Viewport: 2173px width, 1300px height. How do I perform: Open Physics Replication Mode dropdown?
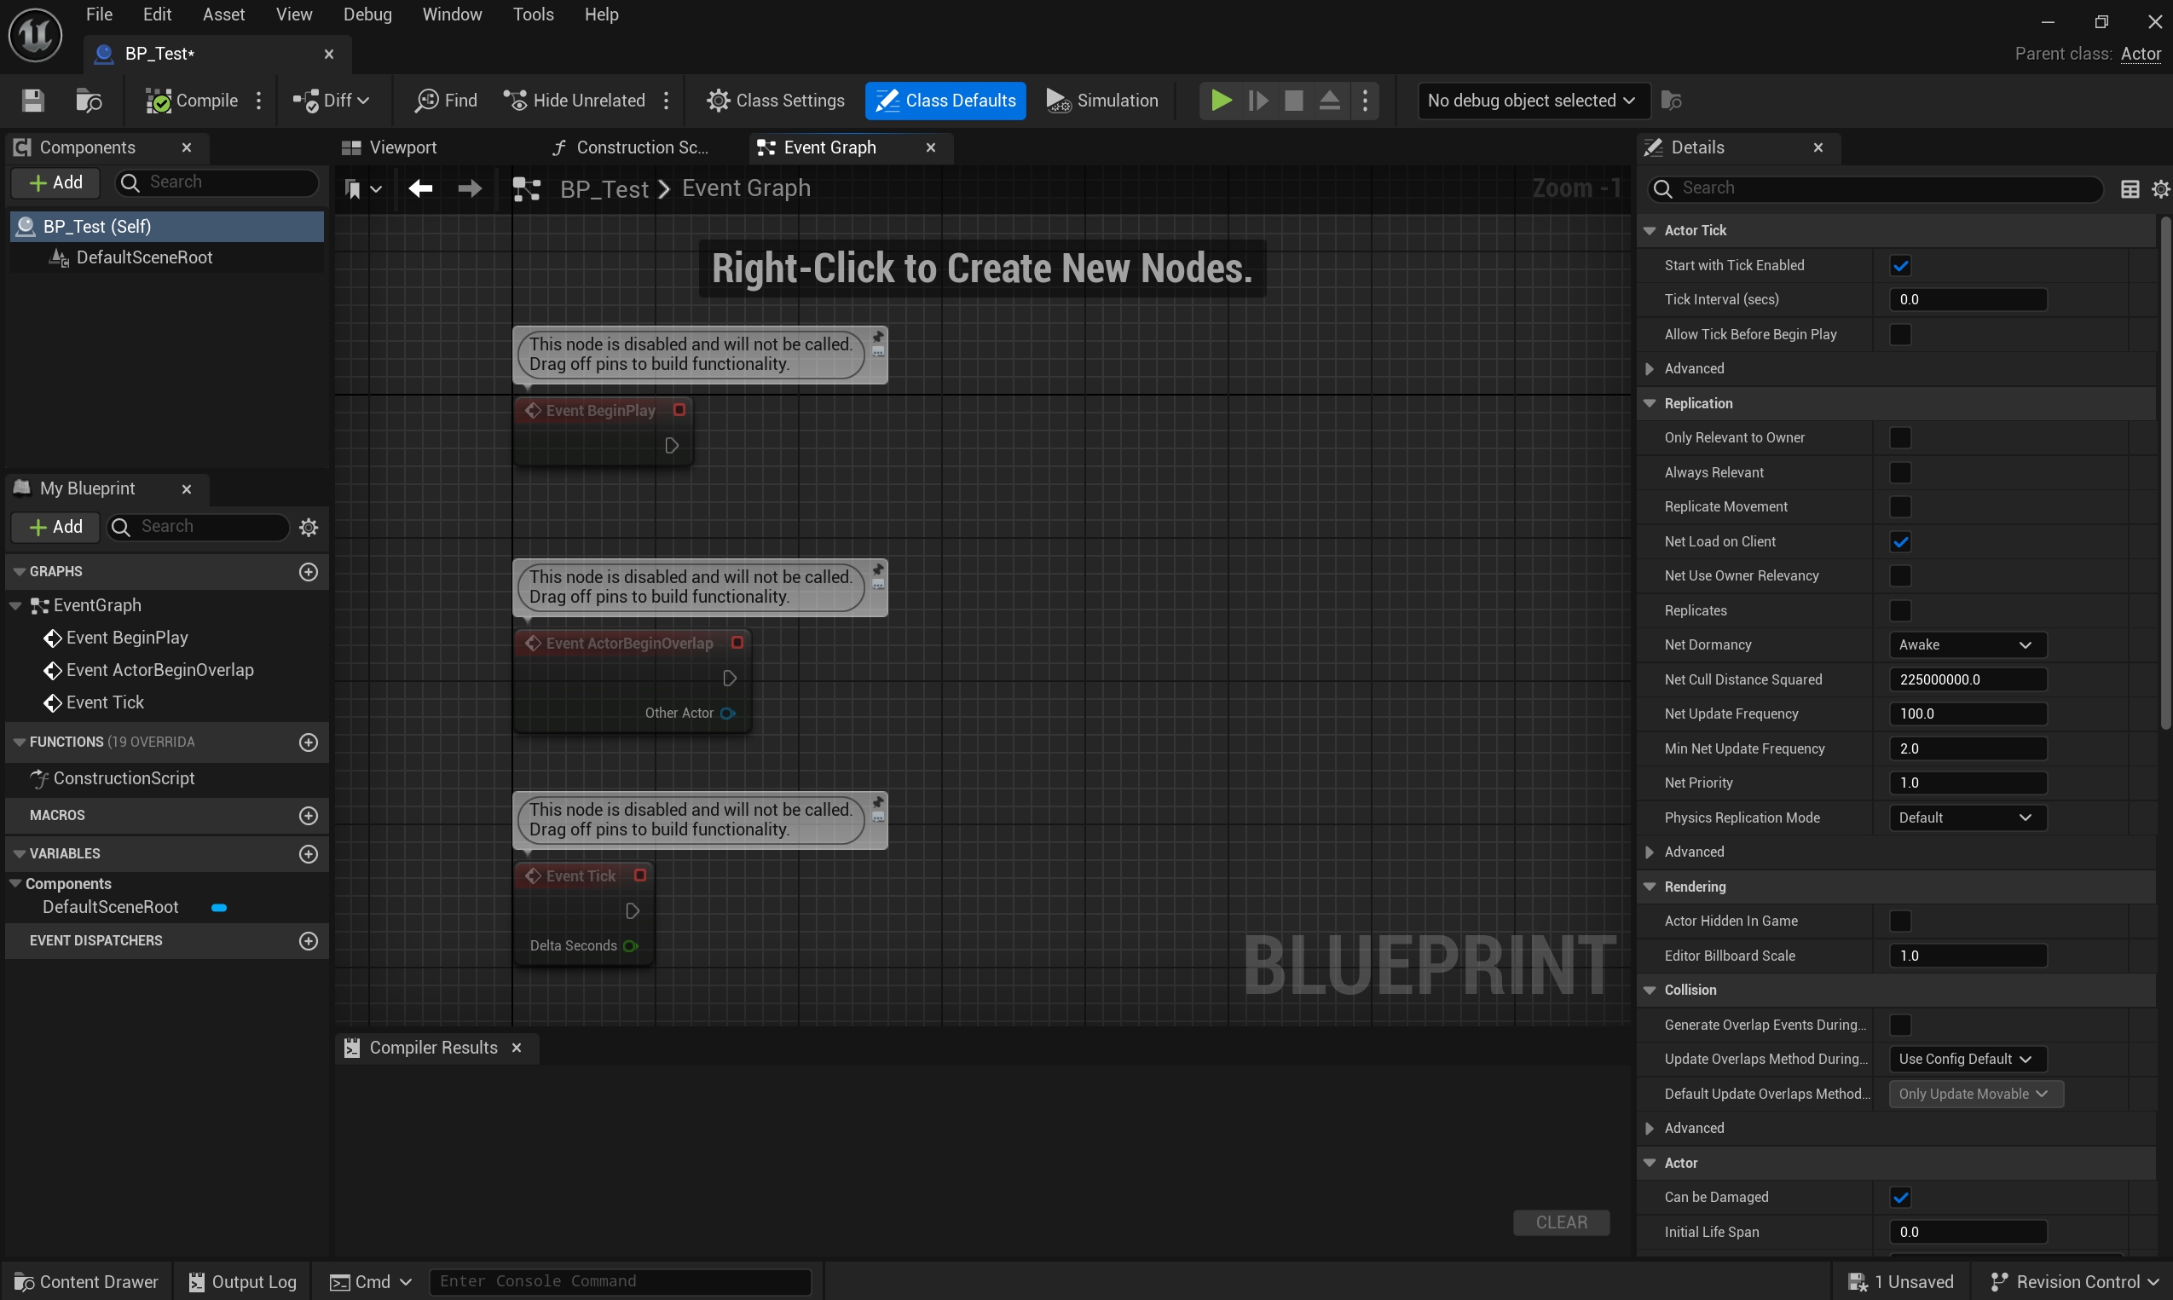pos(1968,818)
